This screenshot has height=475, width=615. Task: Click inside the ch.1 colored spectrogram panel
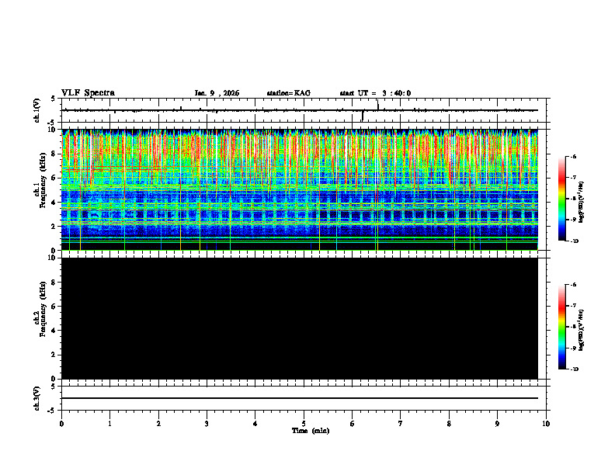pyautogui.click(x=300, y=189)
